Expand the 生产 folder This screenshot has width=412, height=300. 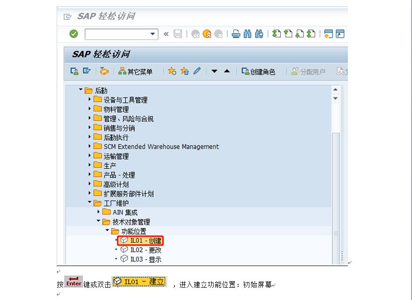coord(90,165)
